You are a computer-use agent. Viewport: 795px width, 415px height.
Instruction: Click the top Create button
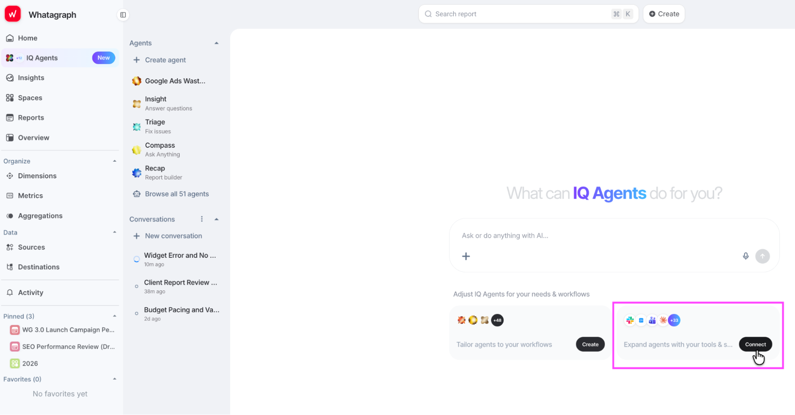pyautogui.click(x=664, y=14)
